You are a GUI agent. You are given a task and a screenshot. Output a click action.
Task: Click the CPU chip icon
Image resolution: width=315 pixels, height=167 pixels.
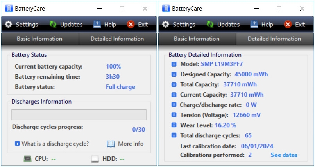(28, 159)
